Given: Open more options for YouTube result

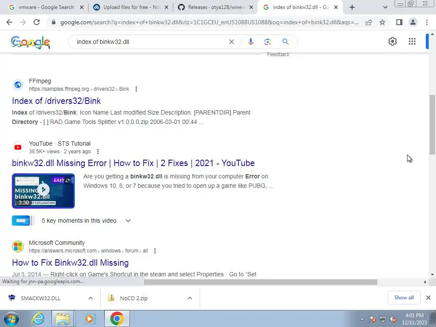Looking at the screenshot, I should coord(98,152).
